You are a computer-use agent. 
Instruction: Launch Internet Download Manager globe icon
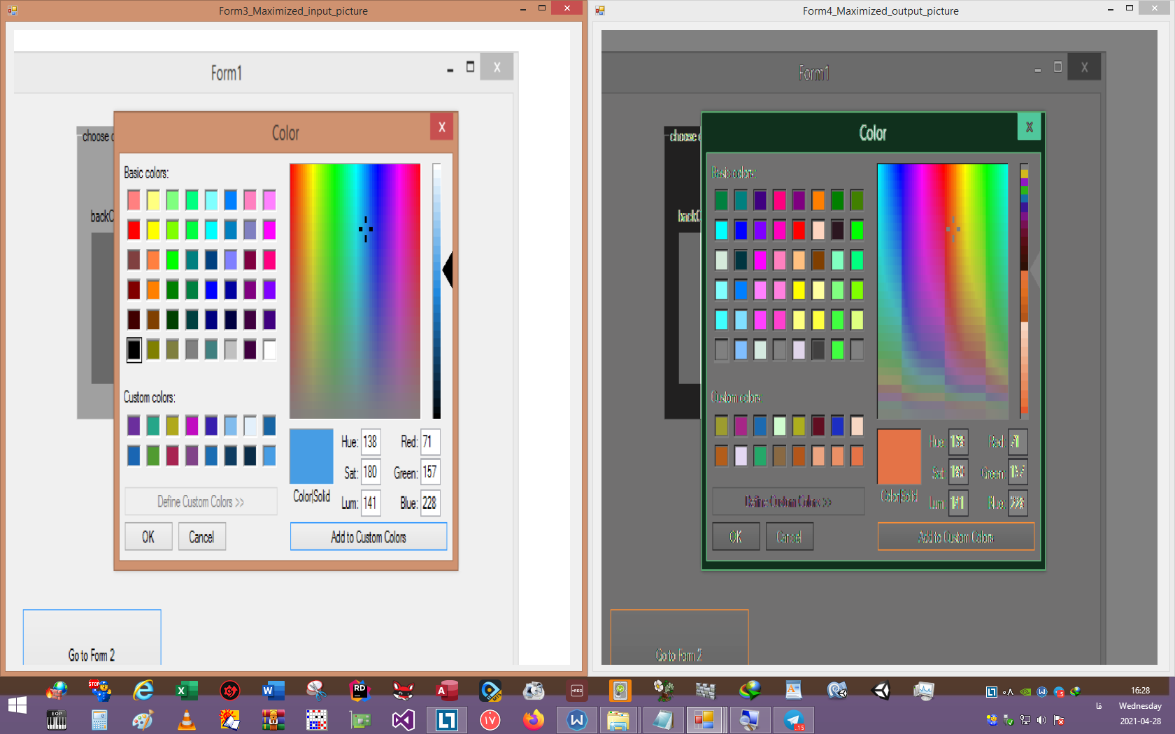tap(750, 691)
